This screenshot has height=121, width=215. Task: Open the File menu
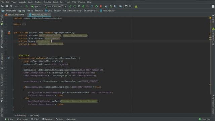[x=2, y=2]
